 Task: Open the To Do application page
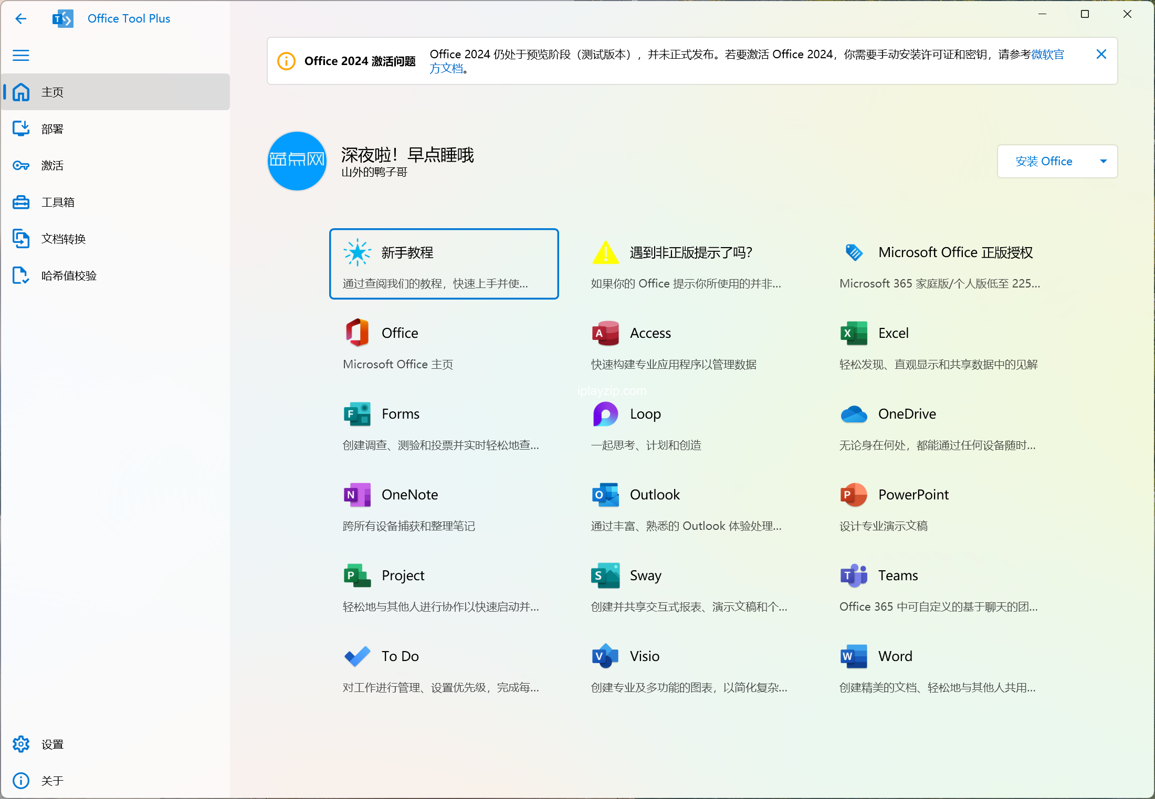[400, 657]
